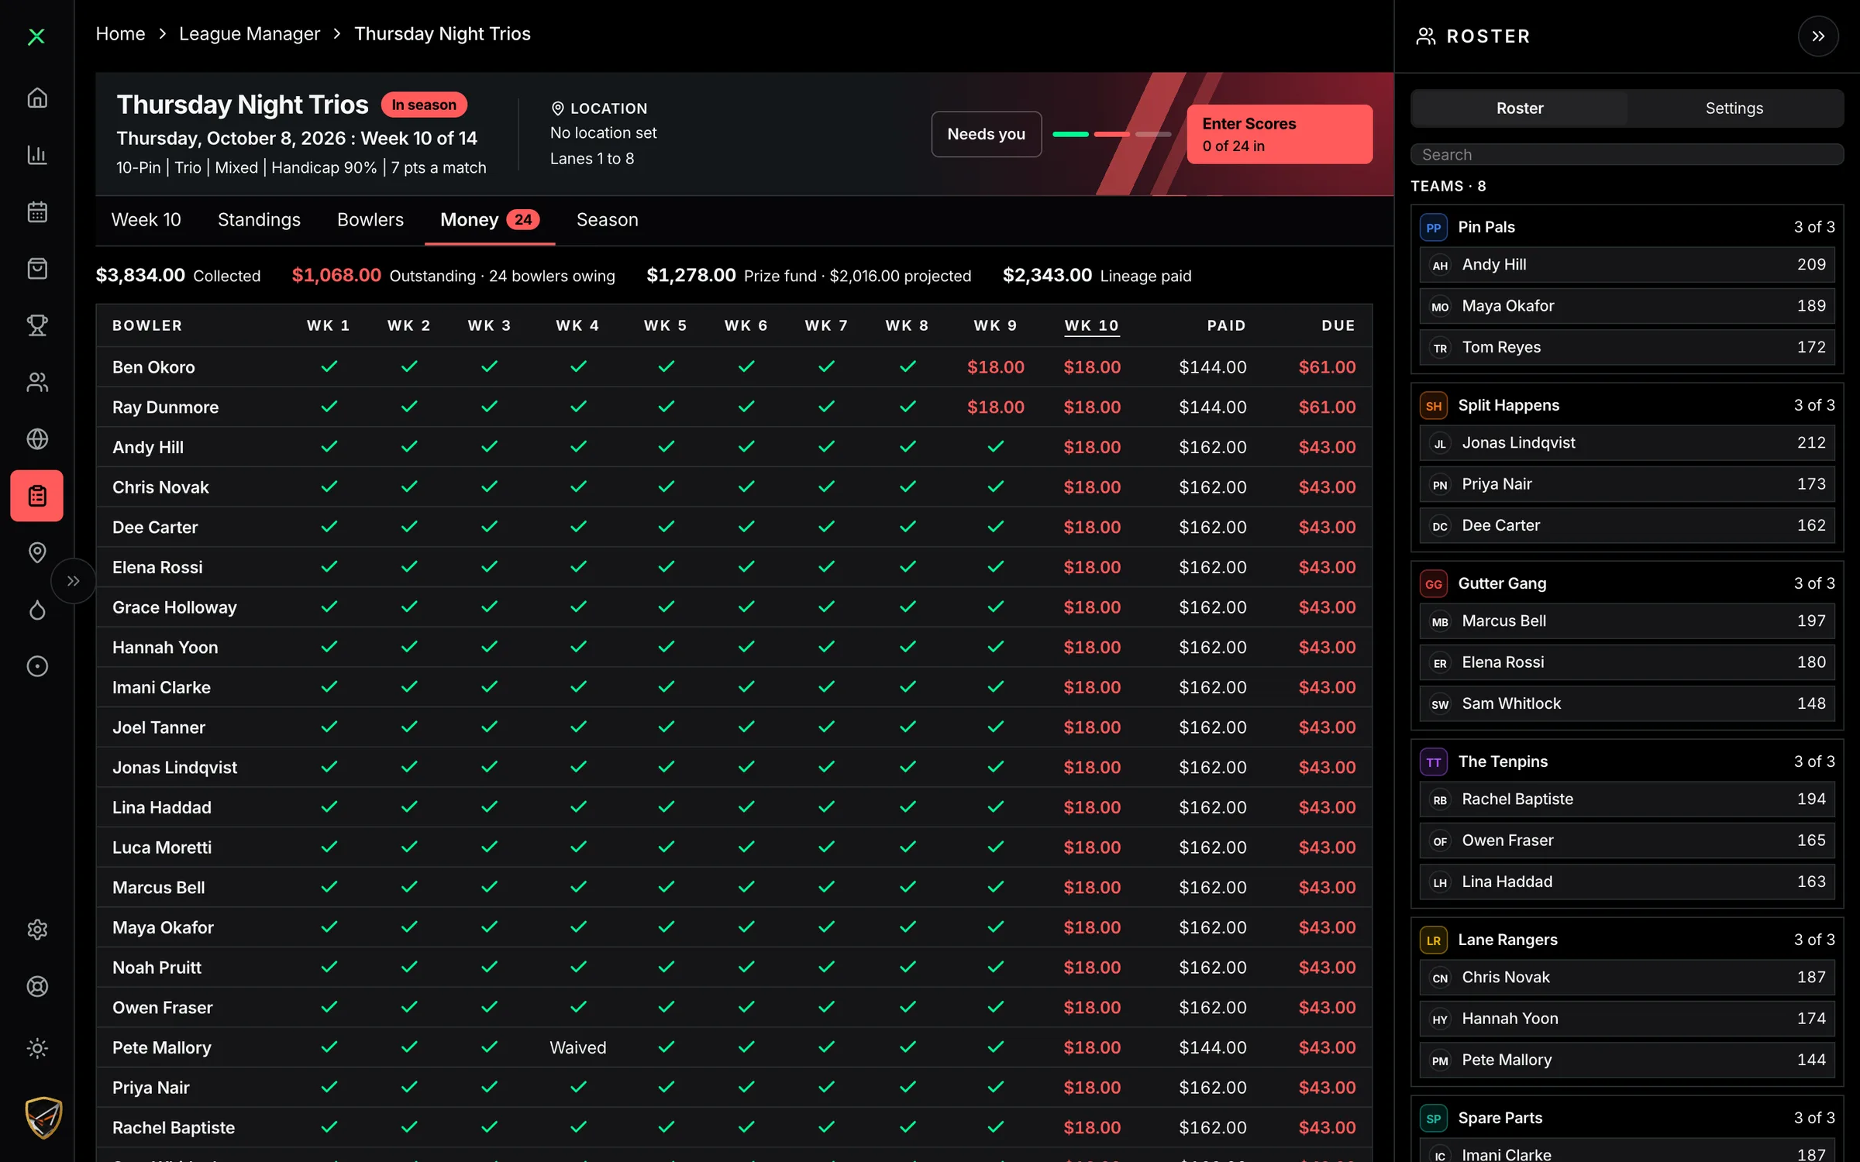
Task: Open the settings gear icon in sidebar
Action: (x=37, y=930)
